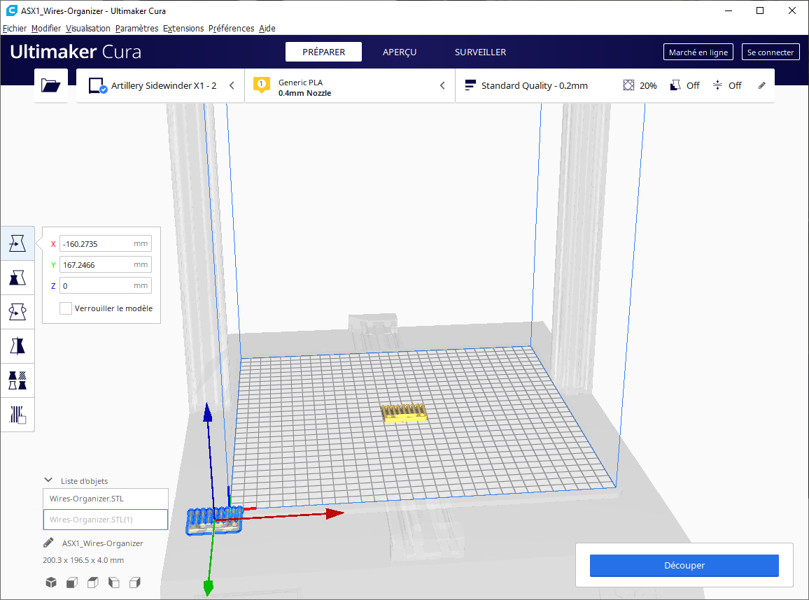Edit print settings with pencil icon
The image size is (809, 600).
coord(762,85)
